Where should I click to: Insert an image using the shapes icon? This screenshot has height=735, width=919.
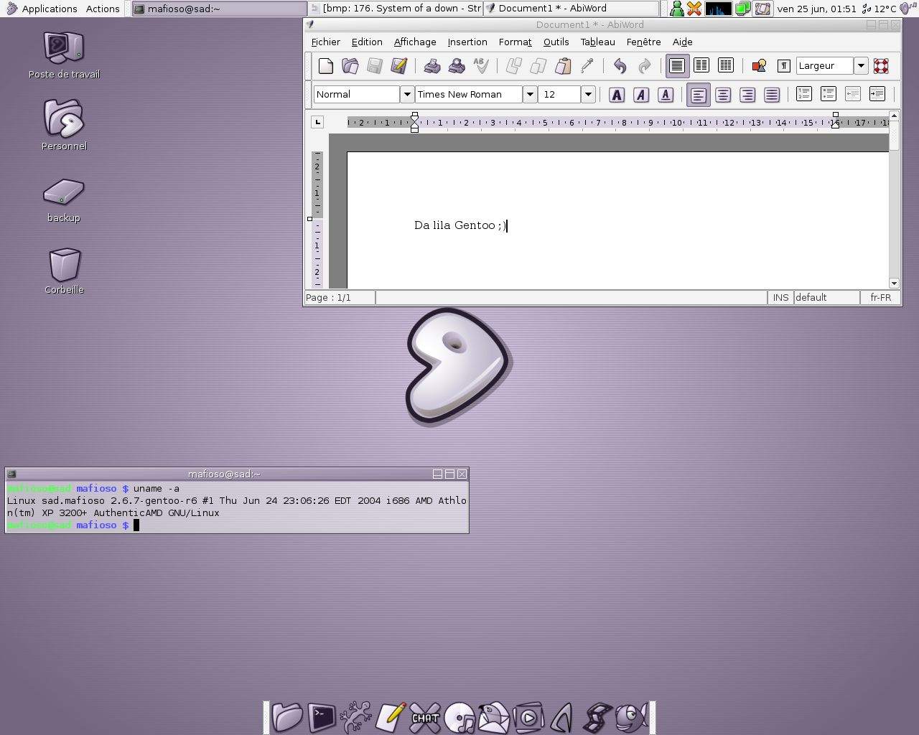(759, 66)
